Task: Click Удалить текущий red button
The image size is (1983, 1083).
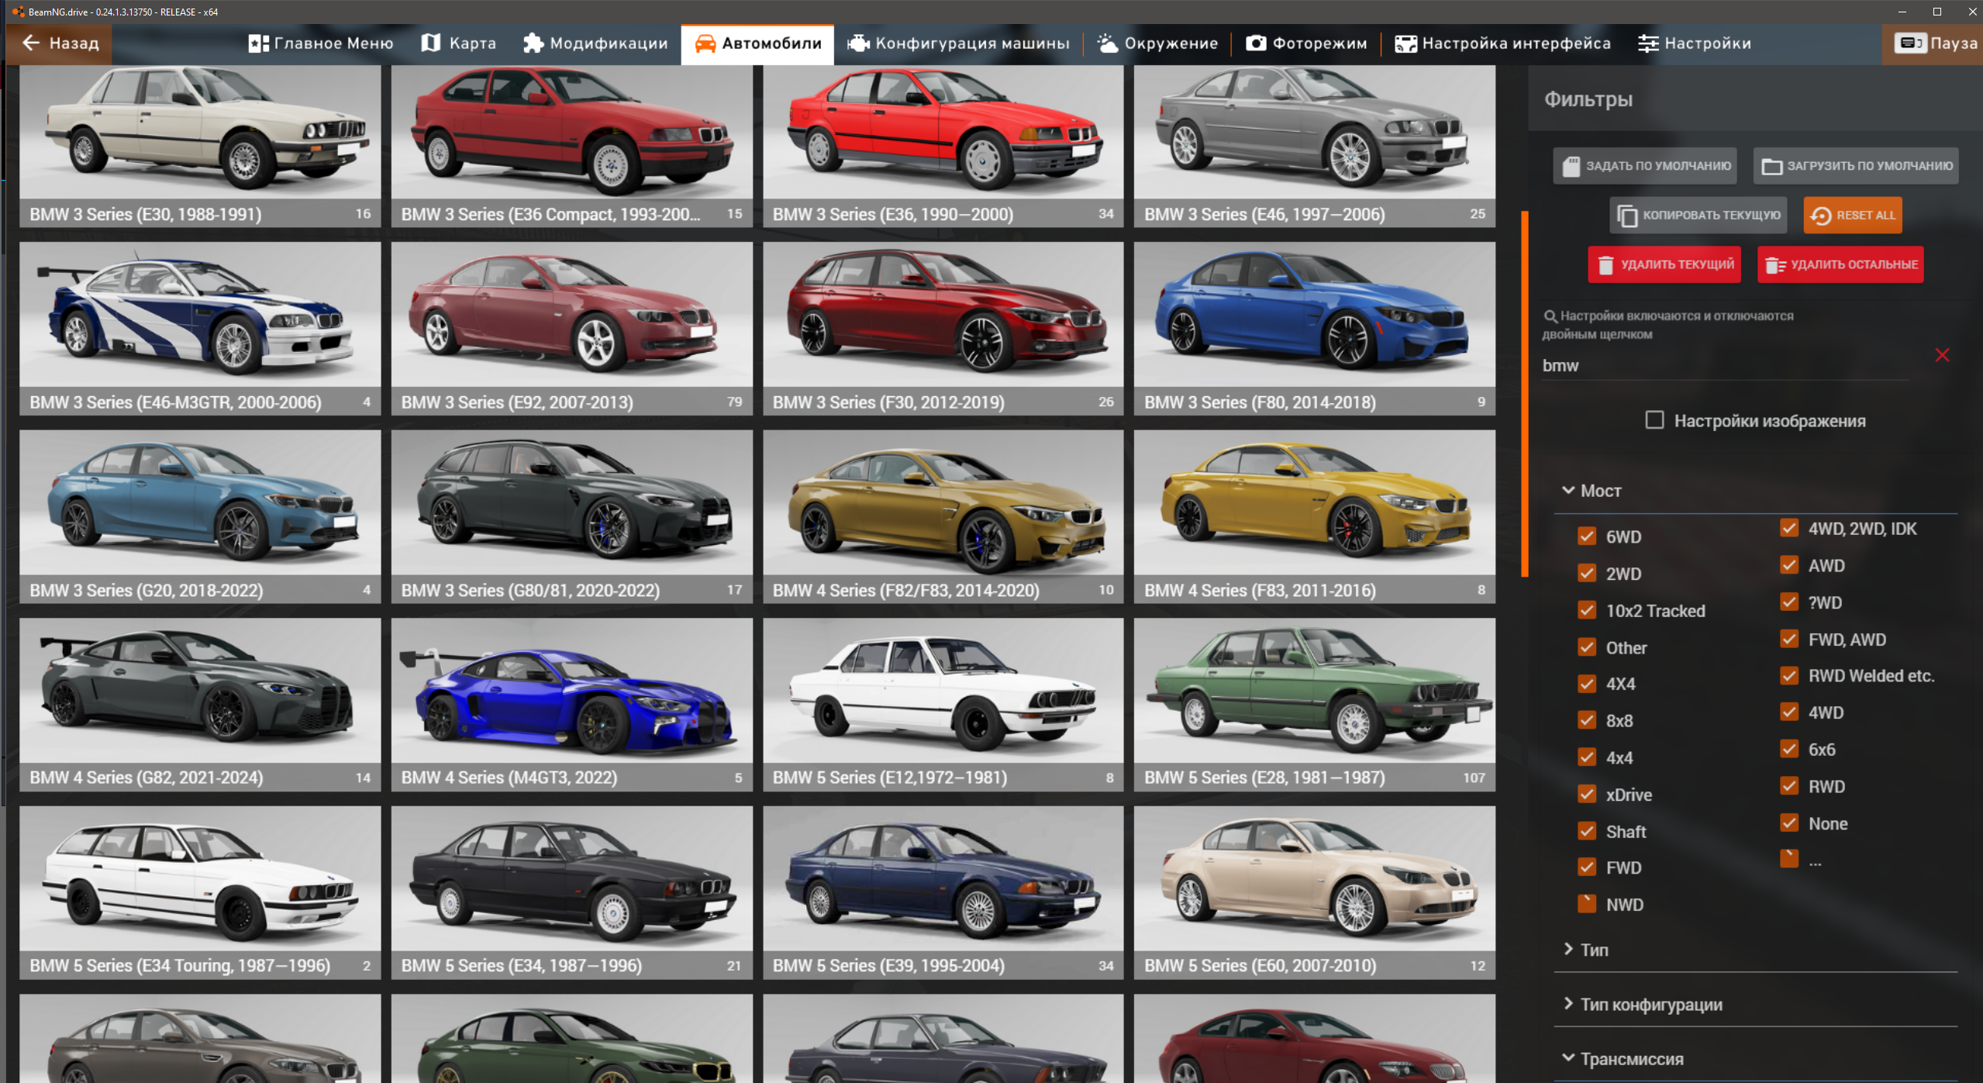Action: coord(1664,265)
